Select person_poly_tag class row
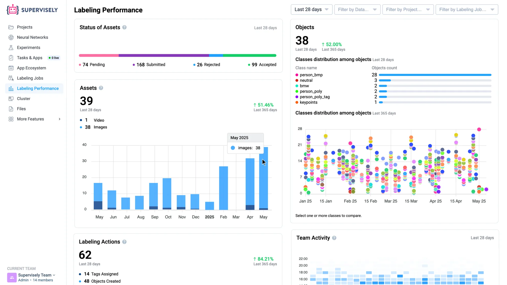 pyautogui.click(x=393, y=97)
